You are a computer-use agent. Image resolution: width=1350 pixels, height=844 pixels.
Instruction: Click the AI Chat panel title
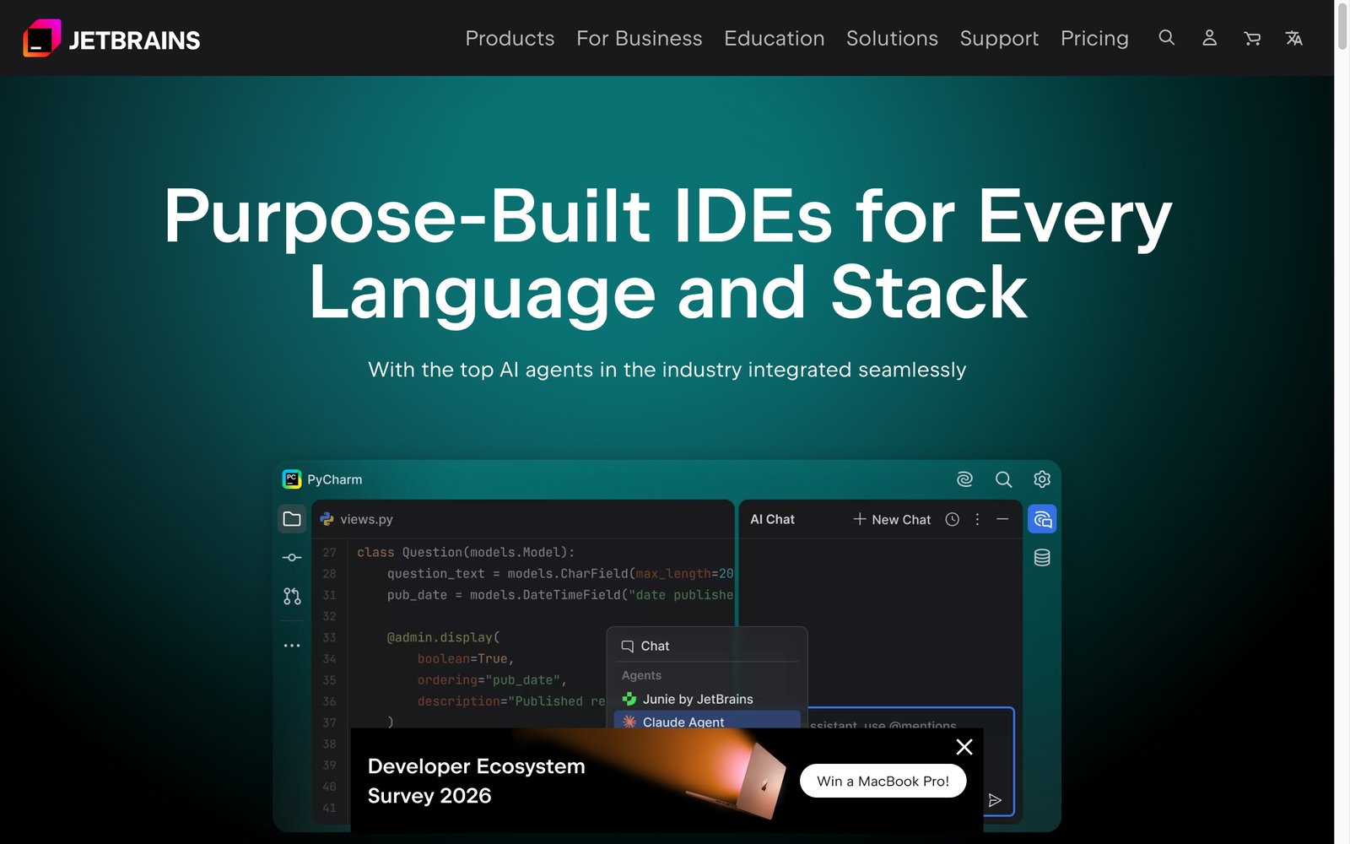772,519
